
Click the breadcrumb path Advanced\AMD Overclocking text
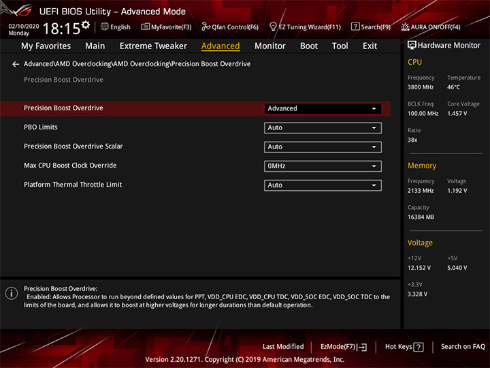click(137, 64)
